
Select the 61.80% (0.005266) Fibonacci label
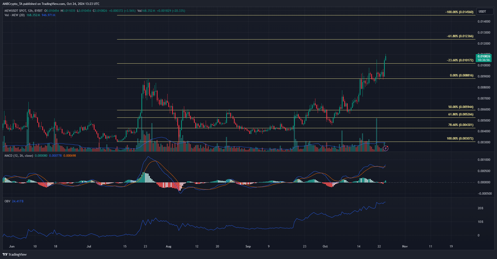pyautogui.click(x=461, y=114)
